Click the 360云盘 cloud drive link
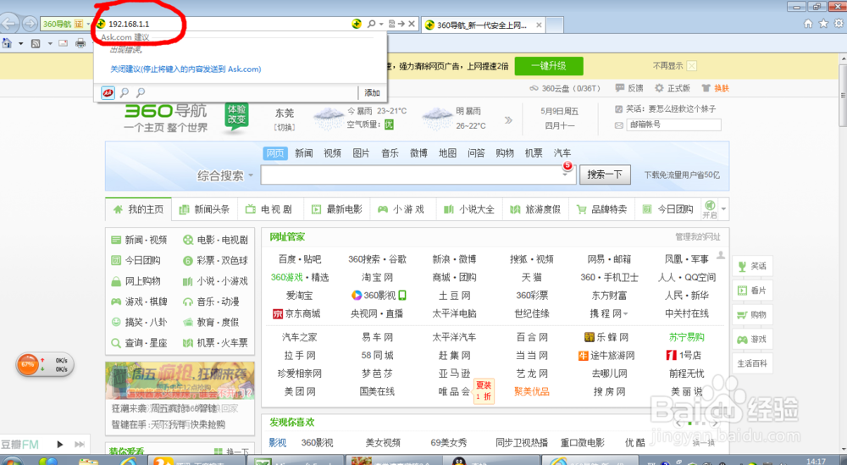The height and width of the screenshot is (465, 847). [565, 88]
